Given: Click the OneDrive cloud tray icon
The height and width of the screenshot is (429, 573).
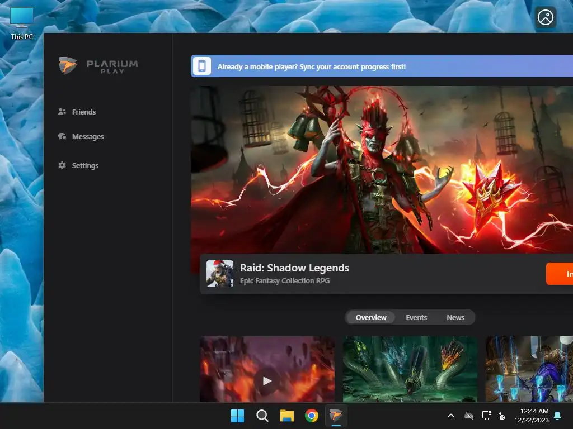Looking at the screenshot, I should (469, 416).
